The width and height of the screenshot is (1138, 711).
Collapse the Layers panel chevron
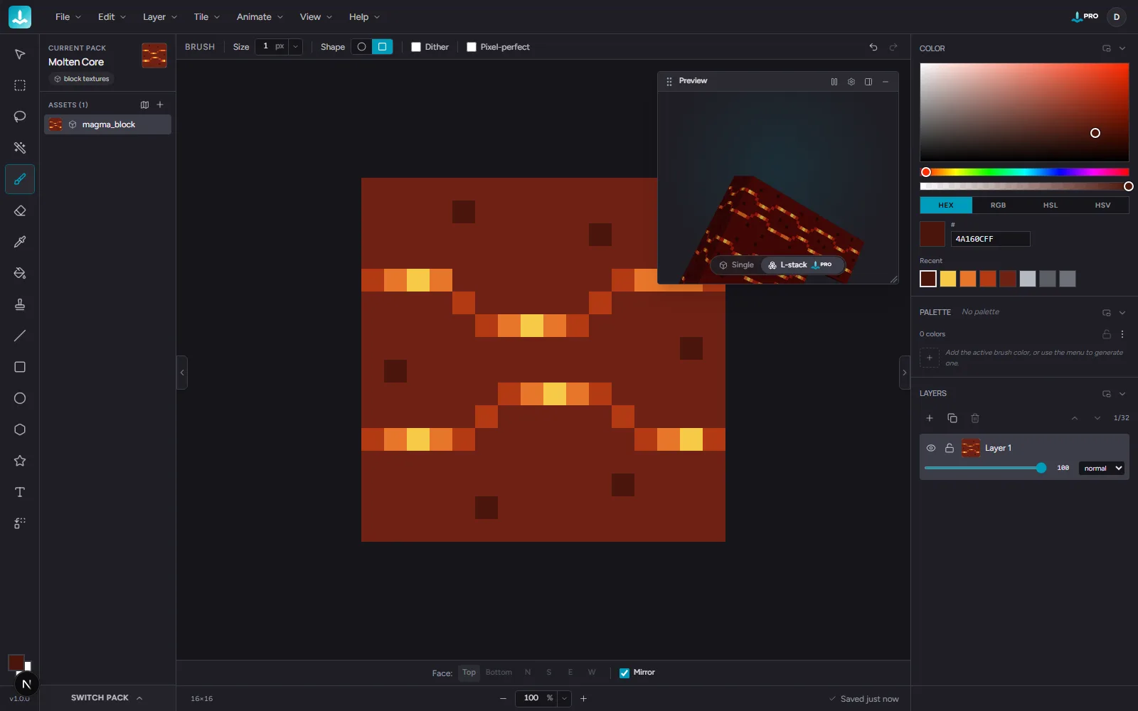1122,394
